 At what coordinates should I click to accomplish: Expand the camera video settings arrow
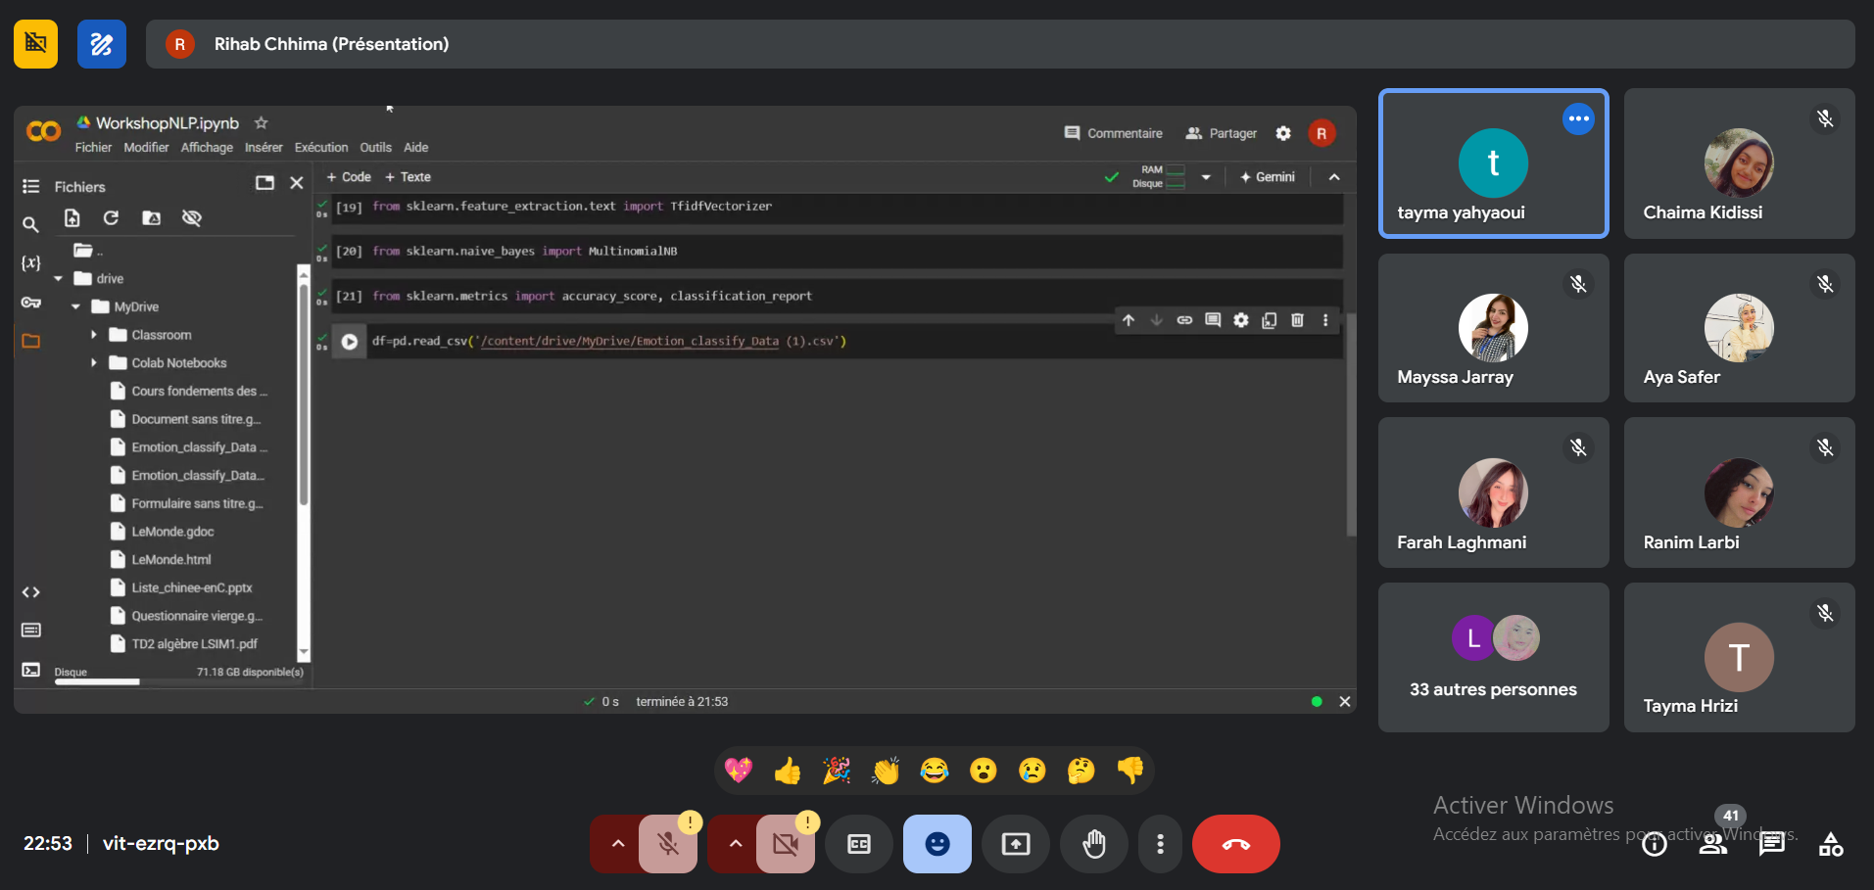pos(735,844)
